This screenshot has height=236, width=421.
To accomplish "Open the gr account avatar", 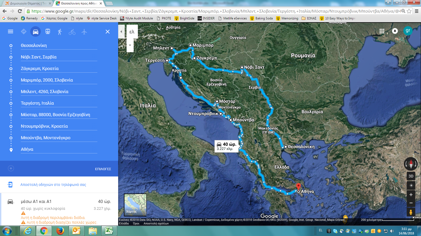I will (408, 30).
